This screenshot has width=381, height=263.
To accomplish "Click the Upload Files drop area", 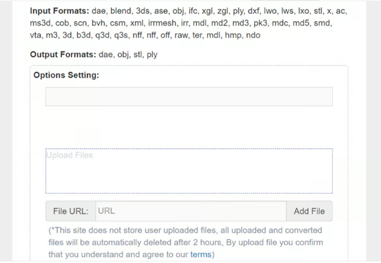I will 189,171.
